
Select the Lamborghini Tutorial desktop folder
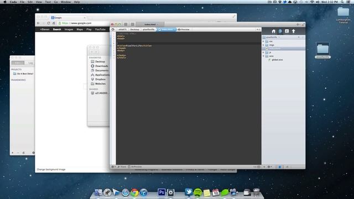click(343, 15)
